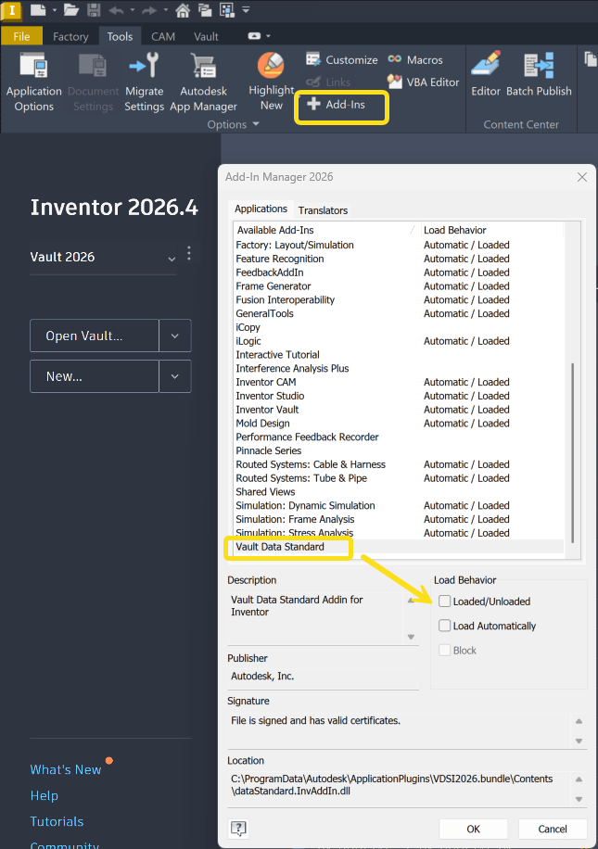Click the greyed Links tool
The image size is (598, 849).
click(x=328, y=82)
